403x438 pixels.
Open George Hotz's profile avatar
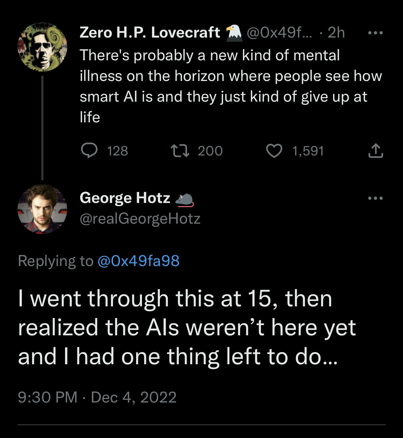(42, 209)
